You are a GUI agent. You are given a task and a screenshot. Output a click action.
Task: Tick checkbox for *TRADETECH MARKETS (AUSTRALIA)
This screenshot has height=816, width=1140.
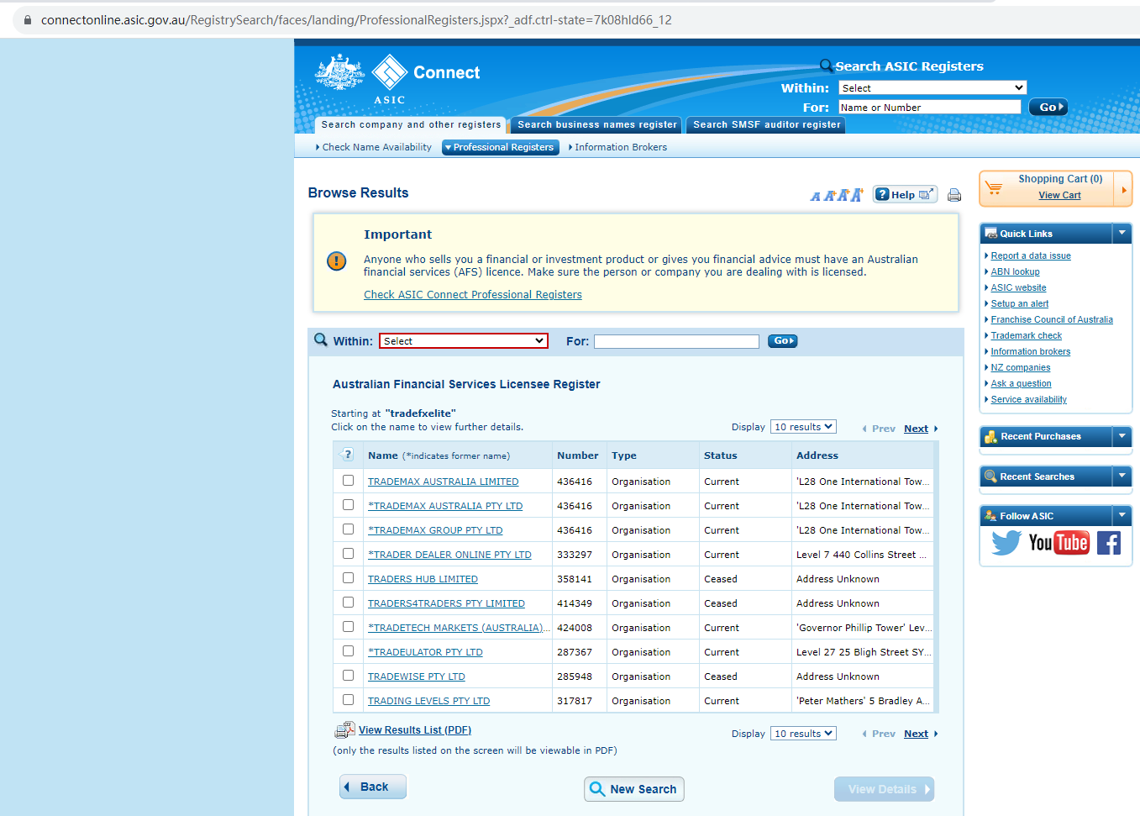point(348,627)
